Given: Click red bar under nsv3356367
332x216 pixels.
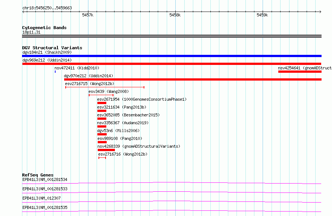Looking at the screenshot, I should pos(102,126).
